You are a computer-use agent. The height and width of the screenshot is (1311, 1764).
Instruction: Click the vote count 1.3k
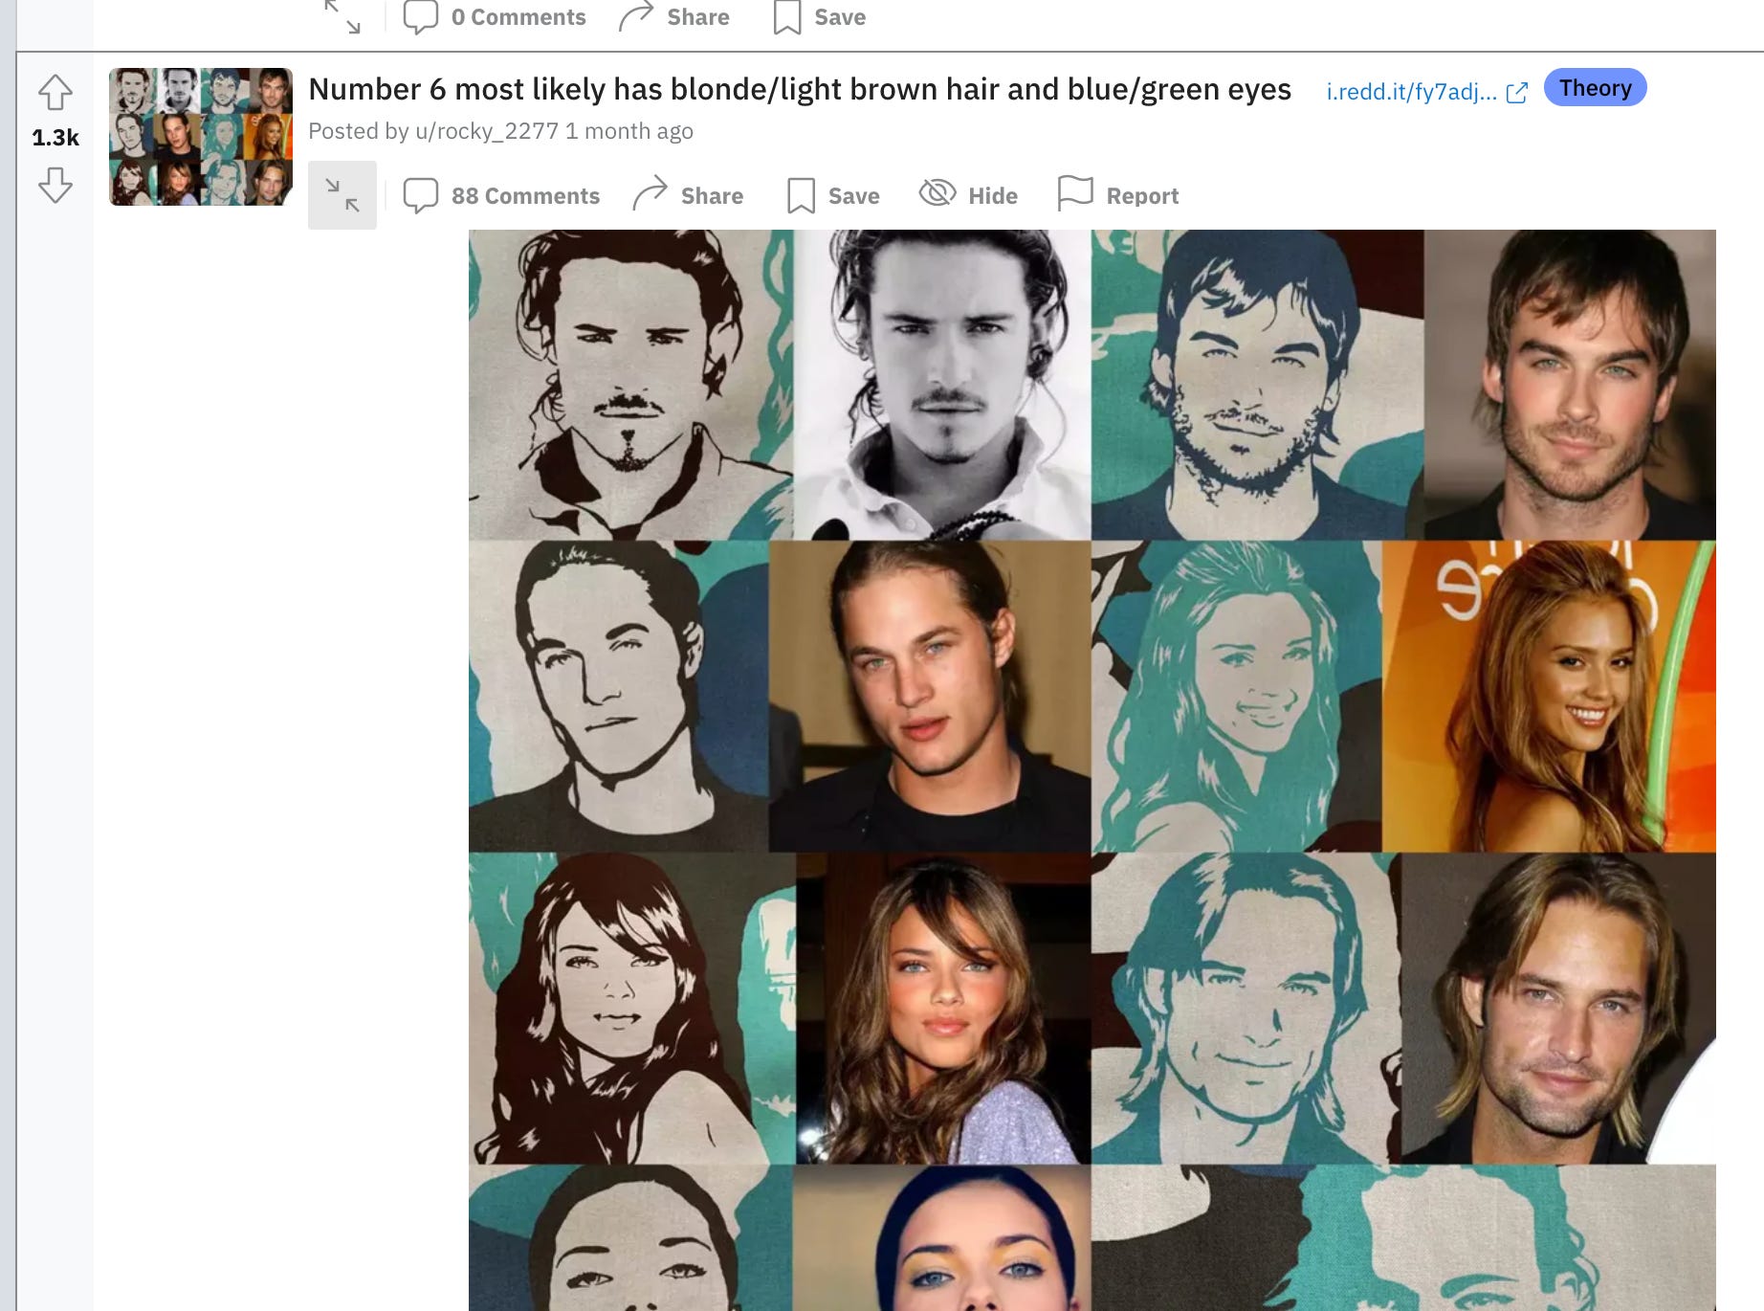click(55, 138)
